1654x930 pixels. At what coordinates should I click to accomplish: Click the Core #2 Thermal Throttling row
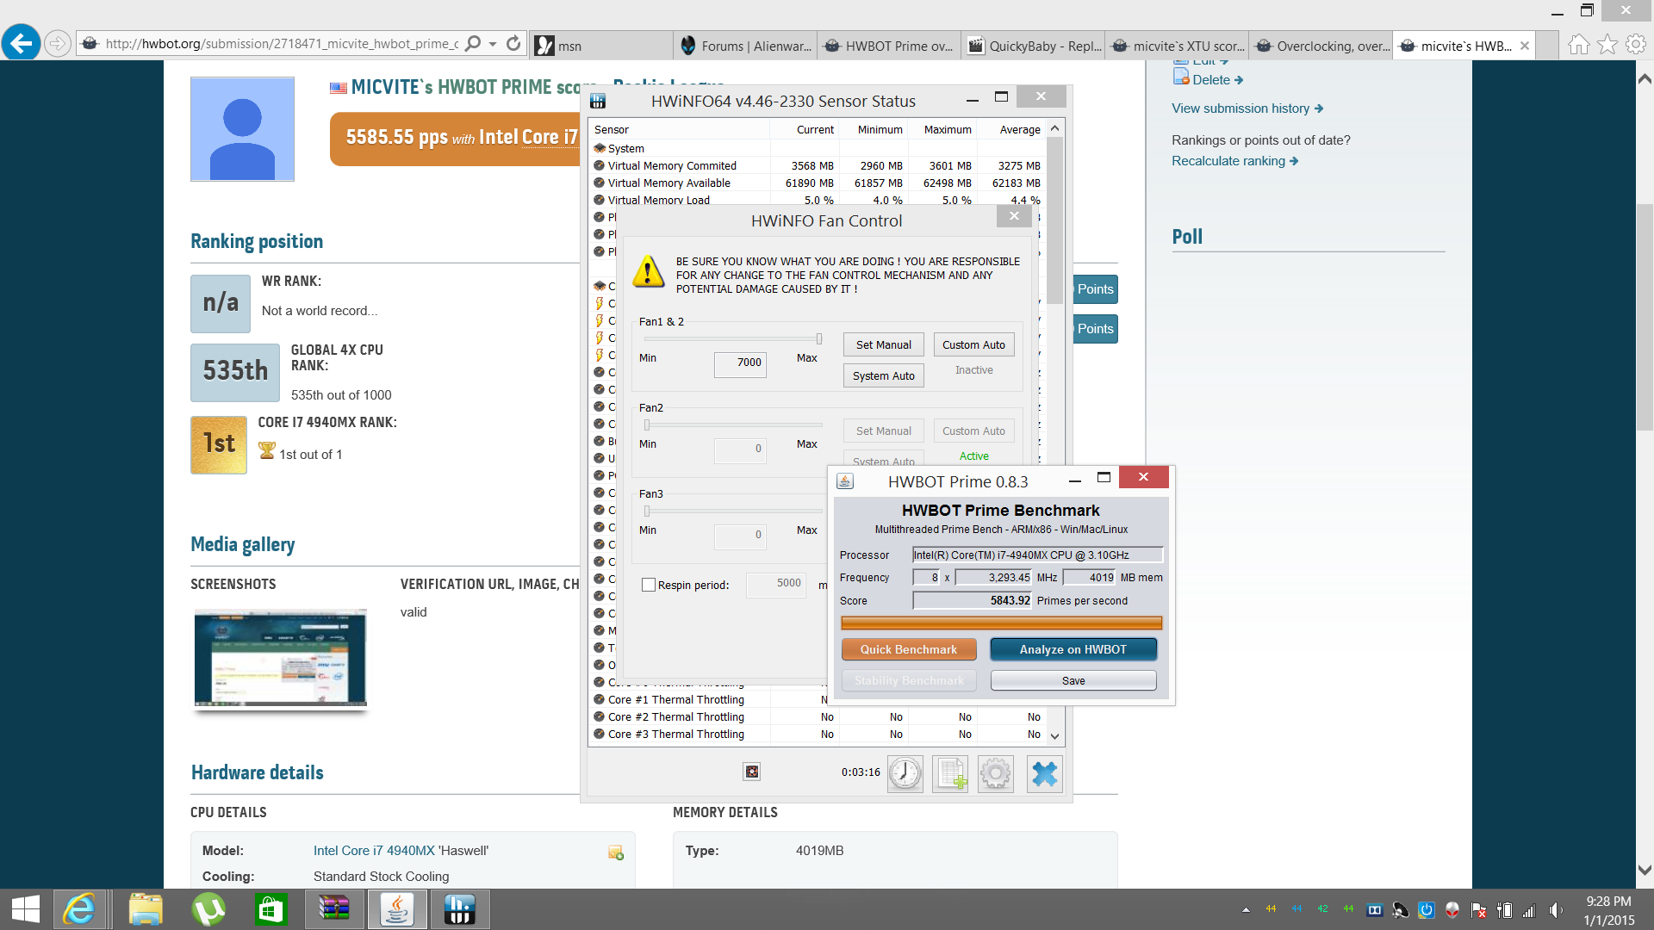click(818, 716)
